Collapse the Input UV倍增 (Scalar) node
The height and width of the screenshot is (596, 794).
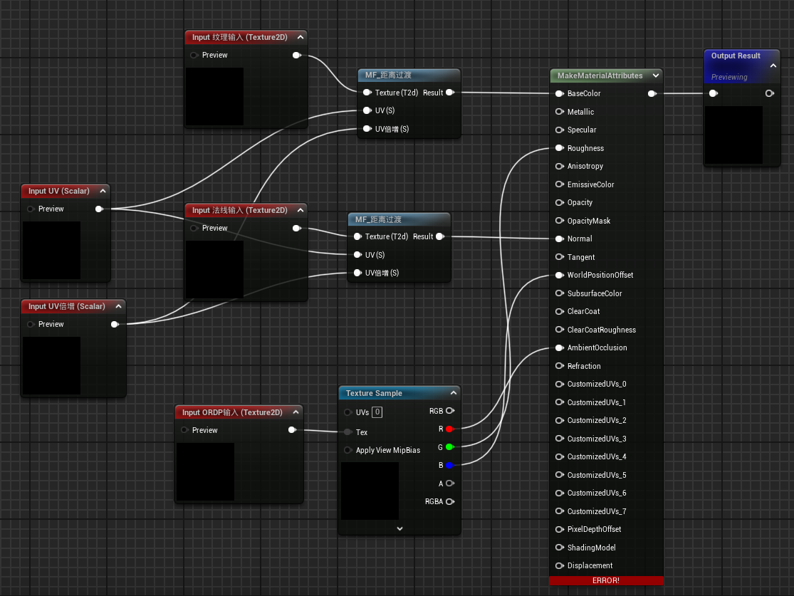coord(118,306)
